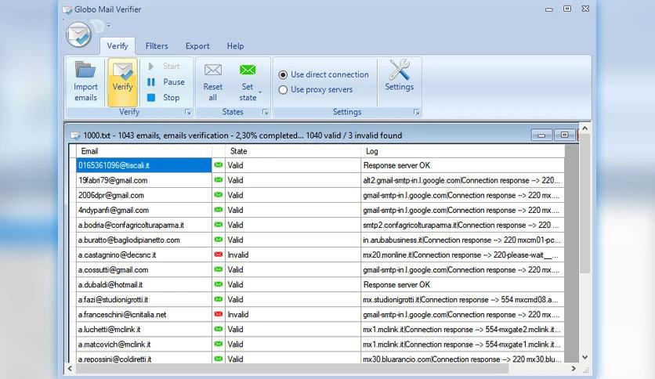The image size is (655, 379).
Task: Open the Help ribbon tab
Action: 235,46
